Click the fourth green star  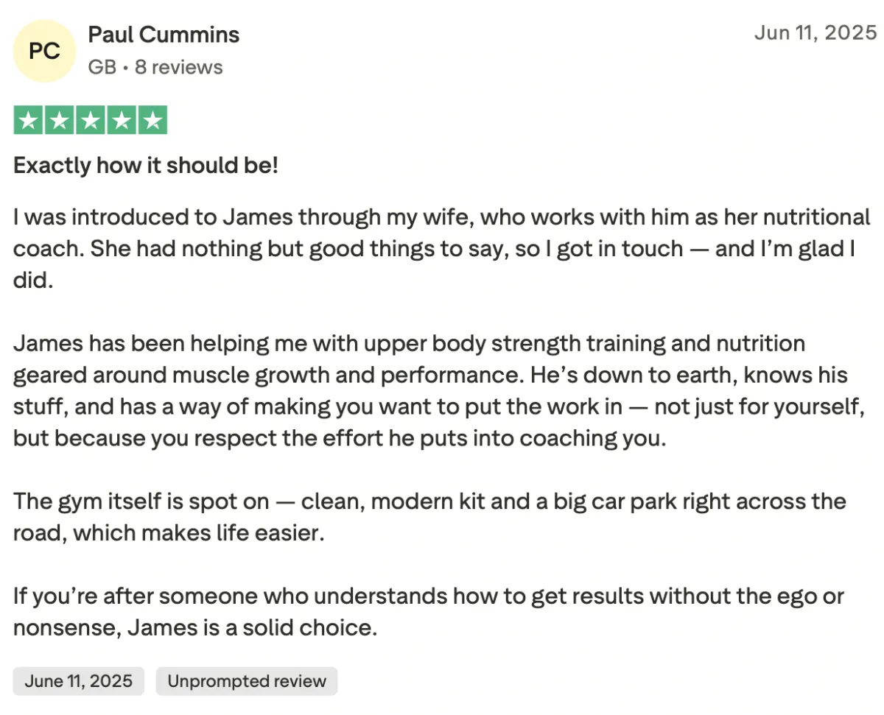click(121, 121)
